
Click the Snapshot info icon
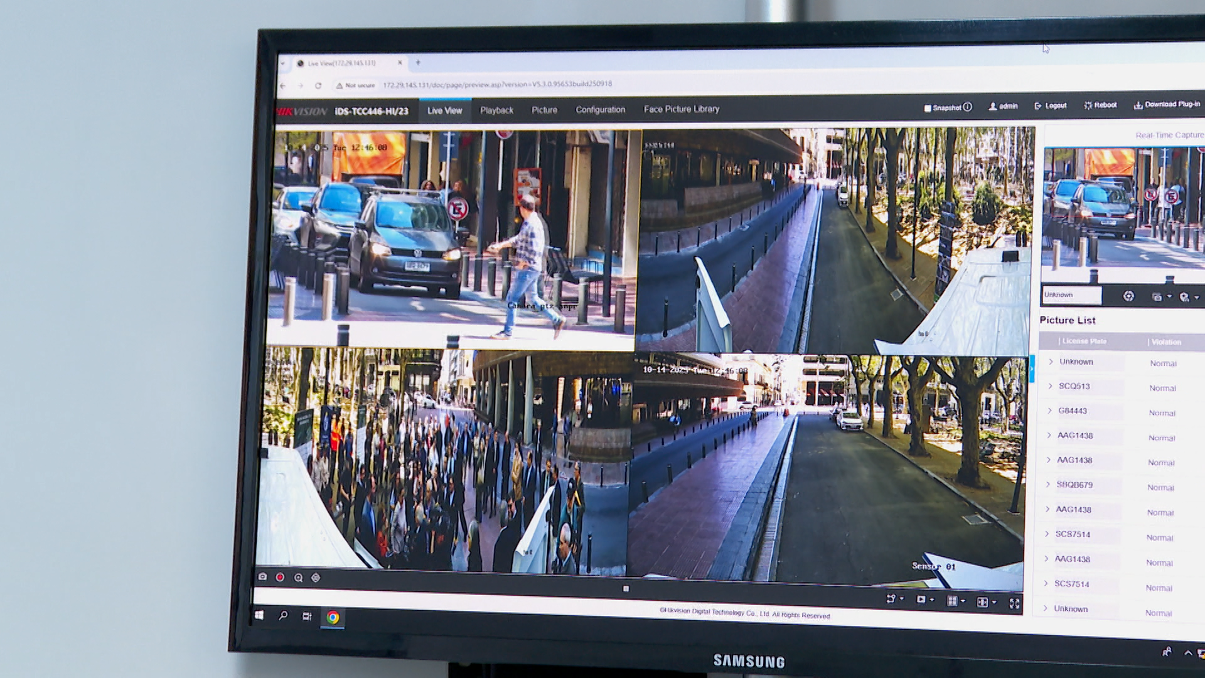coord(967,107)
